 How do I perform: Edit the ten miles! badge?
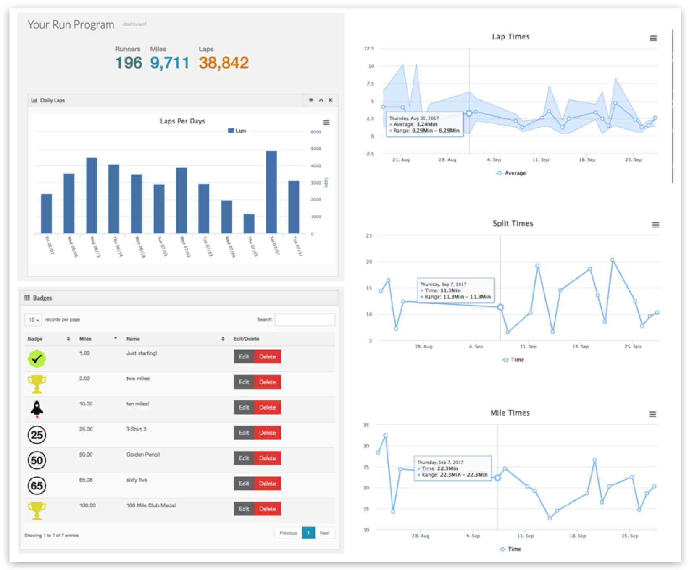pos(244,408)
